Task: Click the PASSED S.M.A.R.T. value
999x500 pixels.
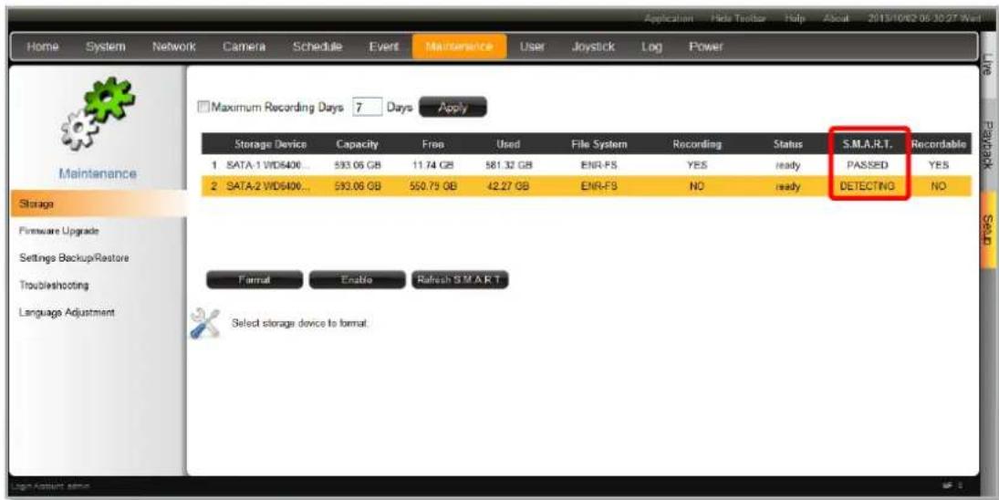Action: (867, 165)
